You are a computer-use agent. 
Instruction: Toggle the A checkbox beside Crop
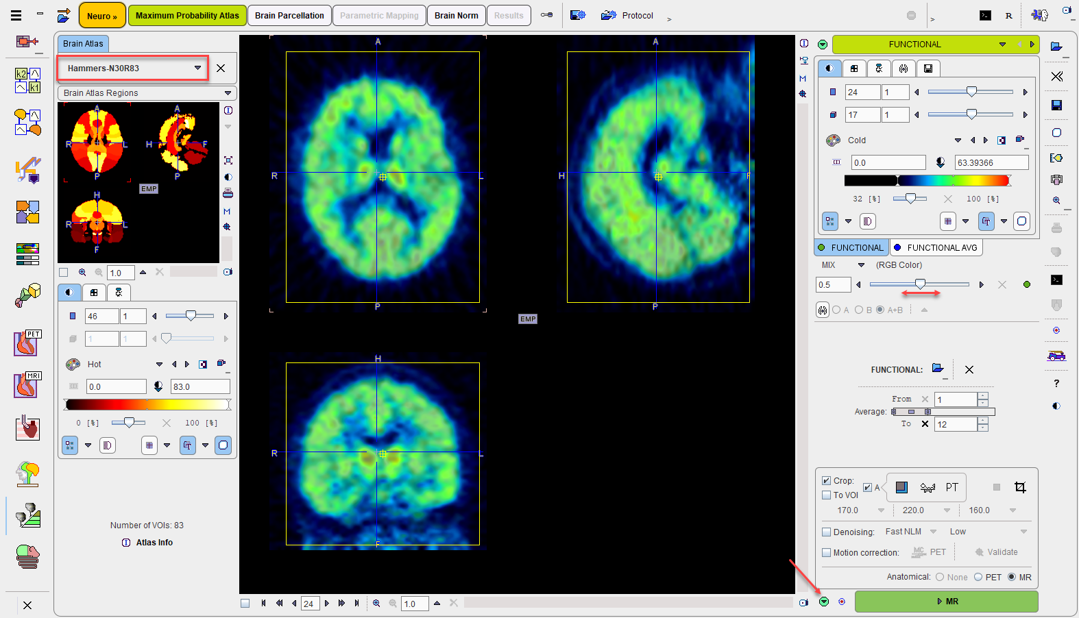pyautogui.click(x=867, y=487)
